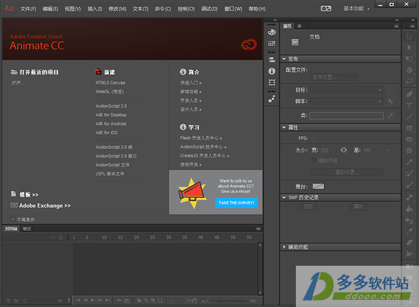Screen dimensions: 419x307
Task: Click the TAKE THE SURVEY! button
Action: pyautogui.click(x=236, y=203)
